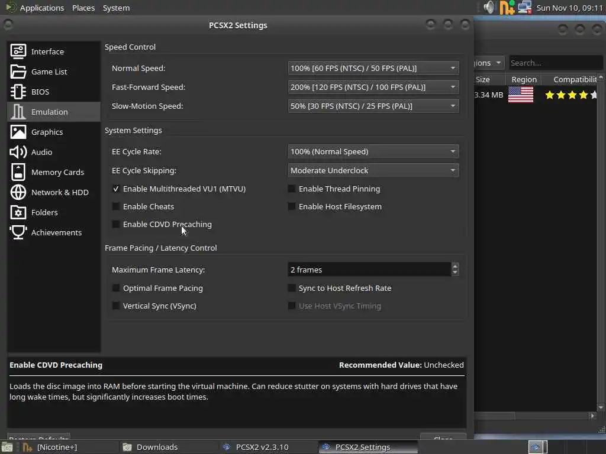This screenshot has height=454, width=606.
Task: Click the 3.34 MB size cell
Action: click(x=489, y=95)
